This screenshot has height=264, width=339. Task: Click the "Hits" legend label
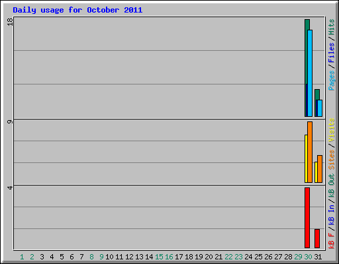pyautogui.click(x=331, y=27)
